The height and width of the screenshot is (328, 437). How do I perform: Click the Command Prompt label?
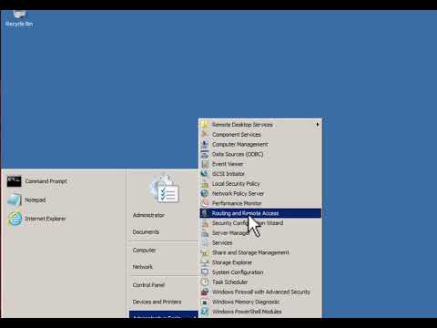pos(46,181)
